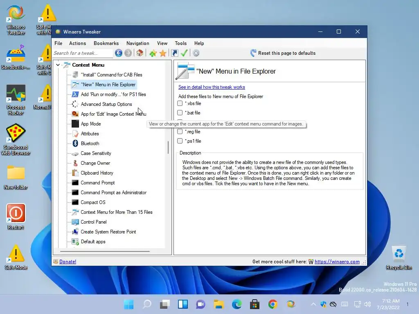419x314 pixels.
Task: Click Reset this page to defaults
Action: (283, 53)
